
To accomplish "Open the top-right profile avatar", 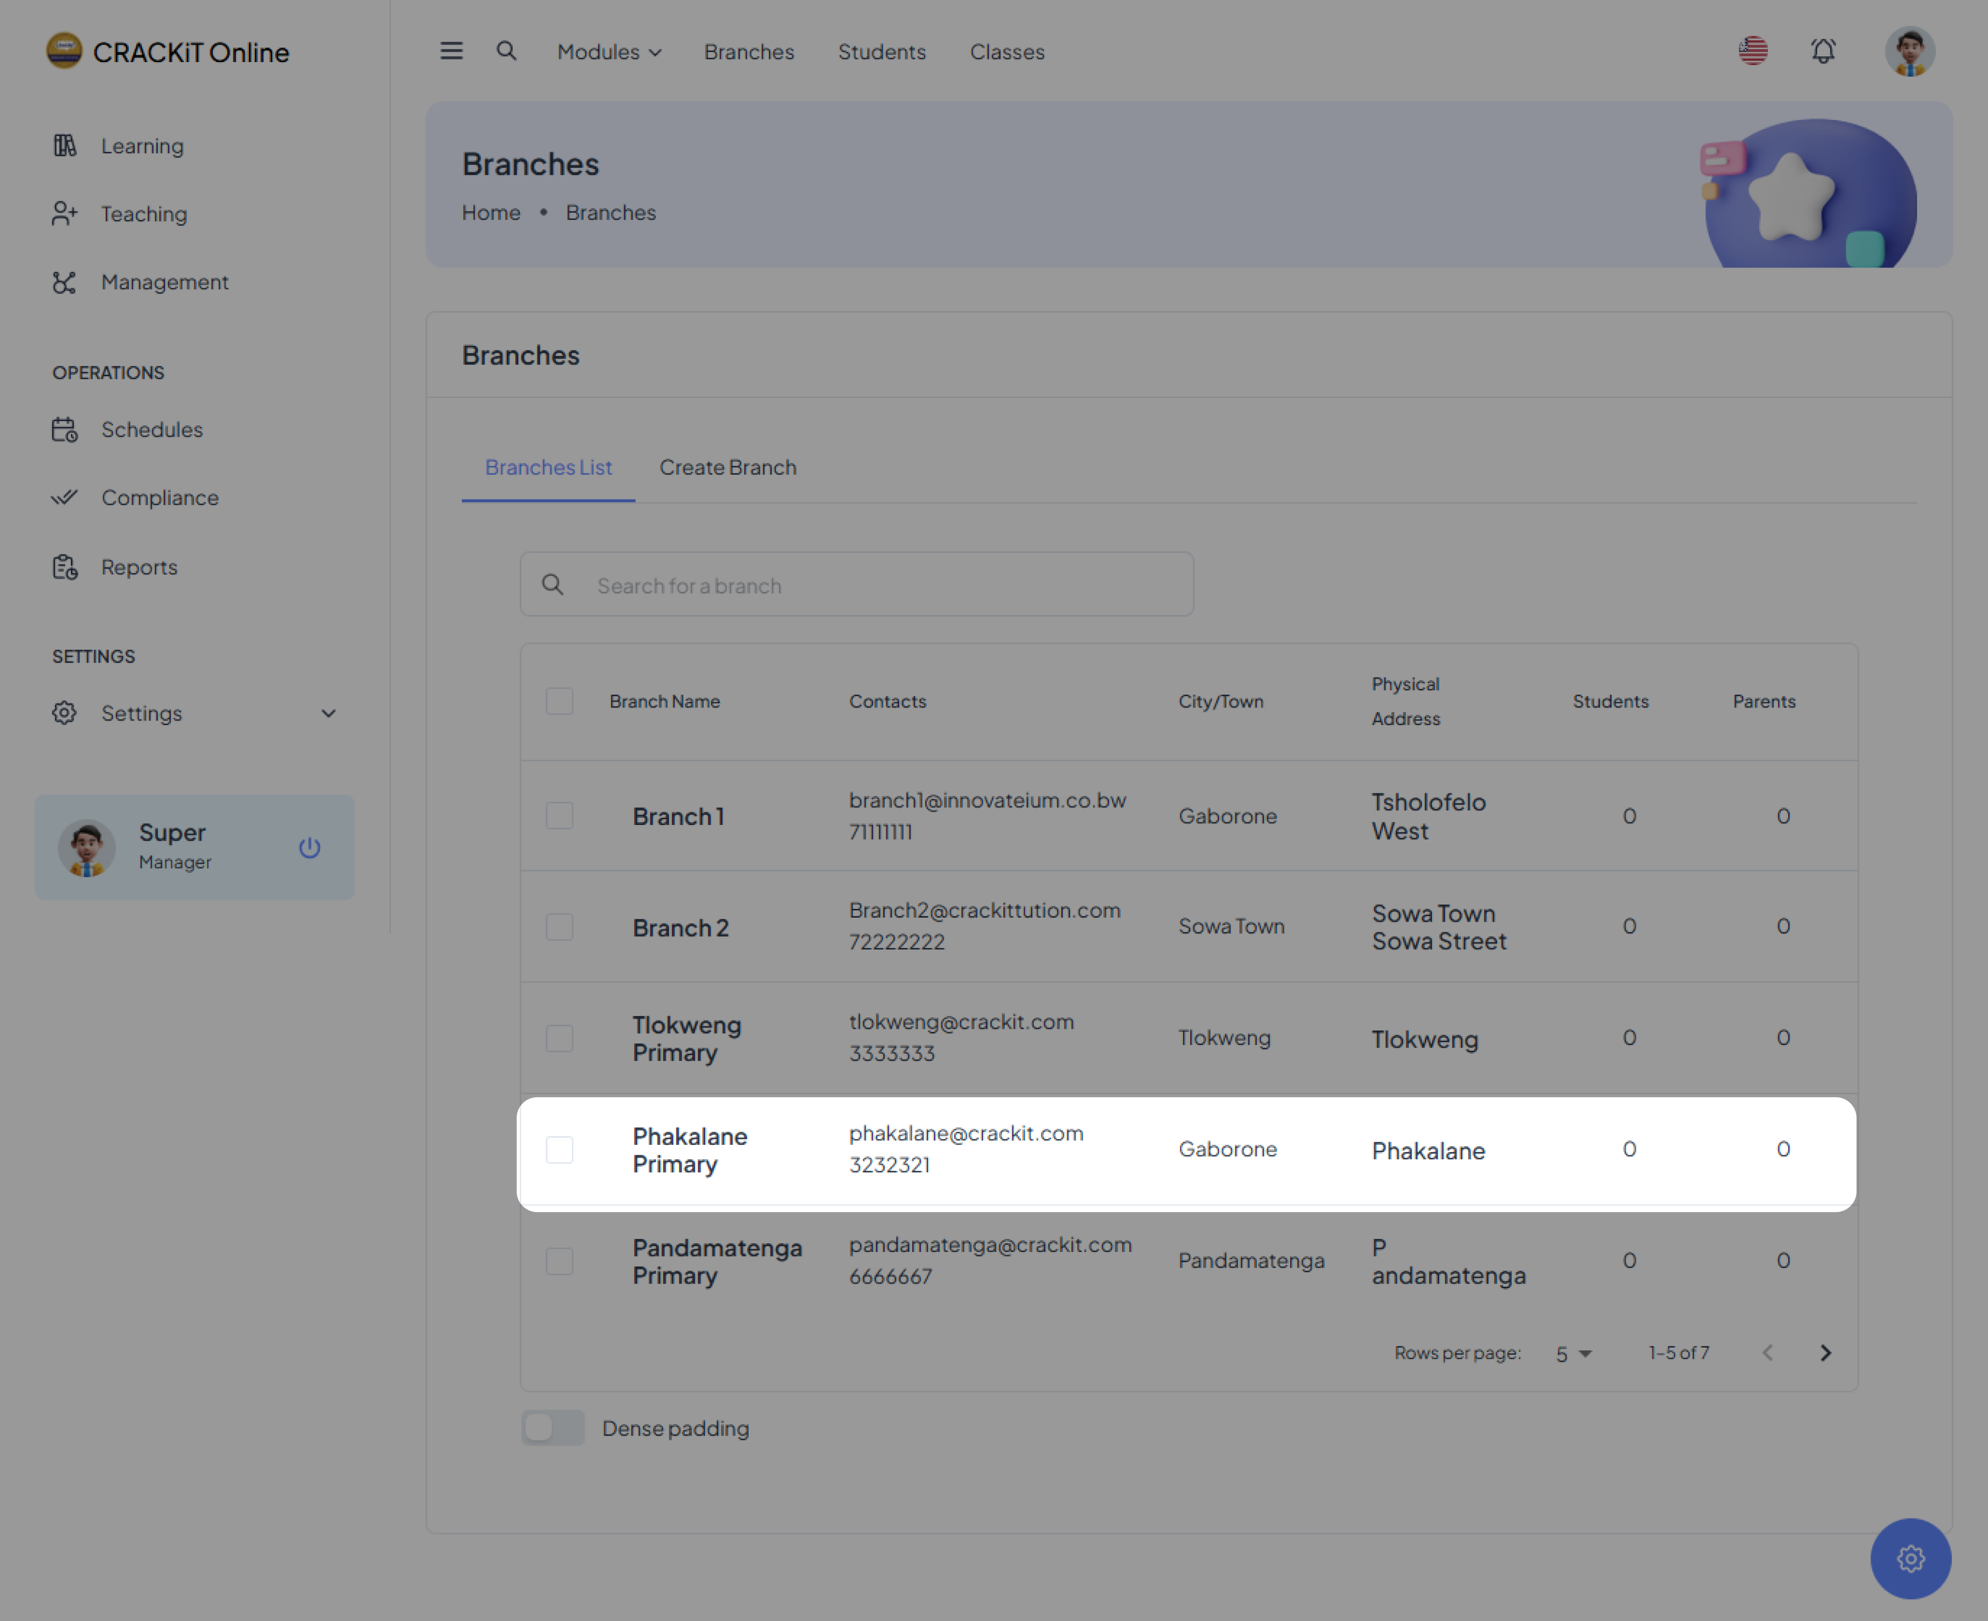I will [1909, 51].
